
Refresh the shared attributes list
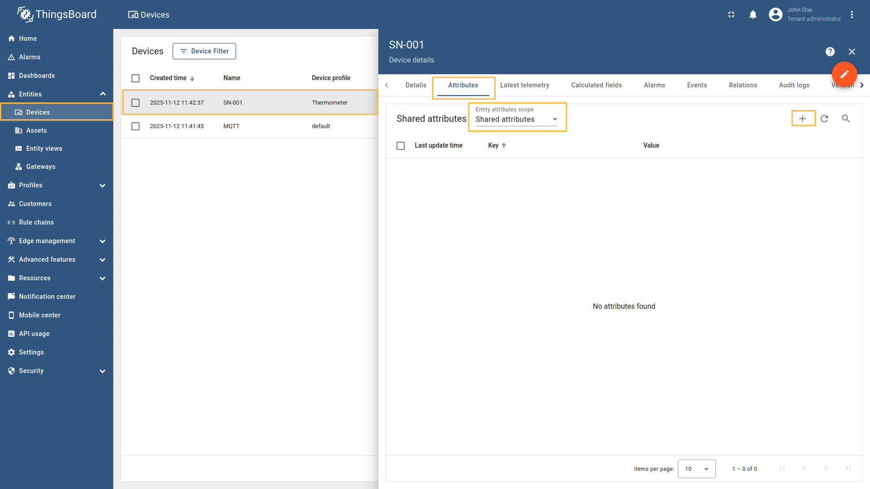(x=824, y=118)
